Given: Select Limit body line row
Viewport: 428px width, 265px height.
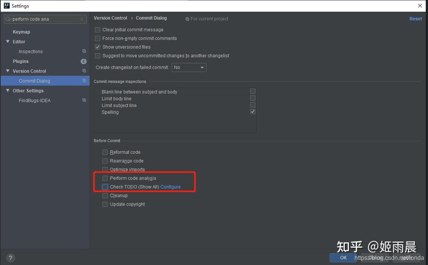Looking at the screenshot, I should click(175, 99).
